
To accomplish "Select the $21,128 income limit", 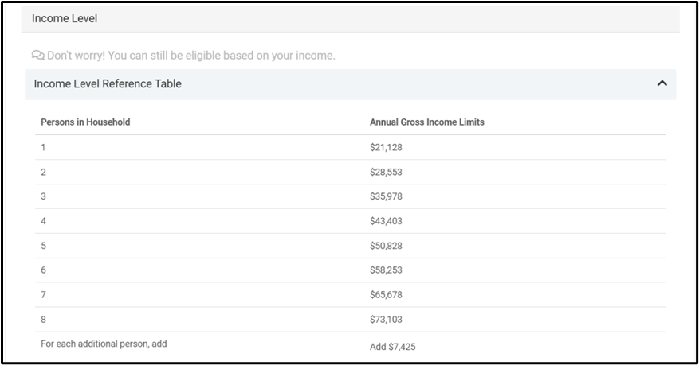I will click(387, 147).
